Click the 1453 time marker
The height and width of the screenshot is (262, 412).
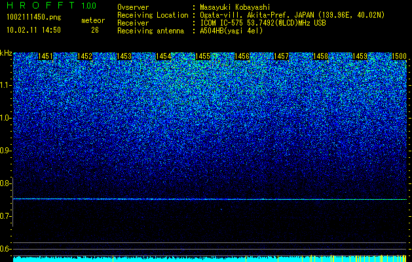[124, 56]
